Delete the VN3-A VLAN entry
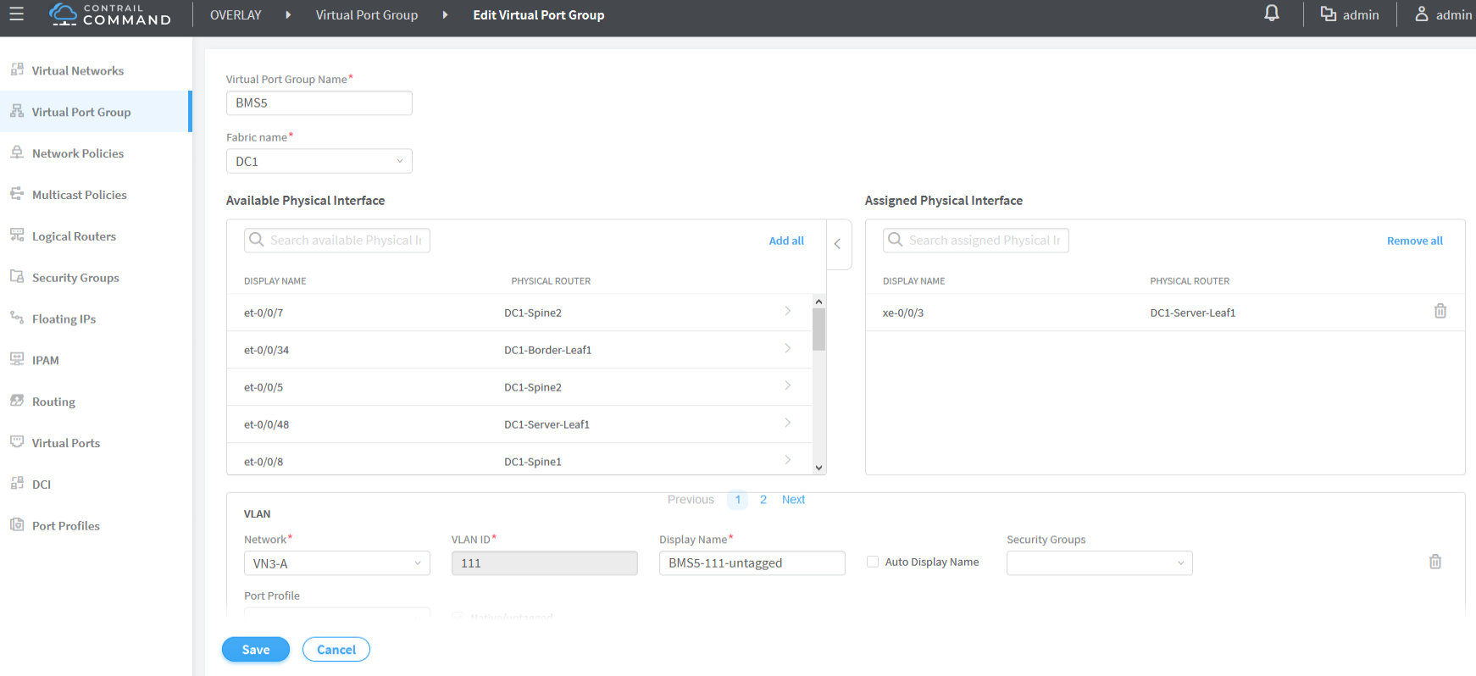This screenshot has height=676, width=1476. coord(1434,562)
